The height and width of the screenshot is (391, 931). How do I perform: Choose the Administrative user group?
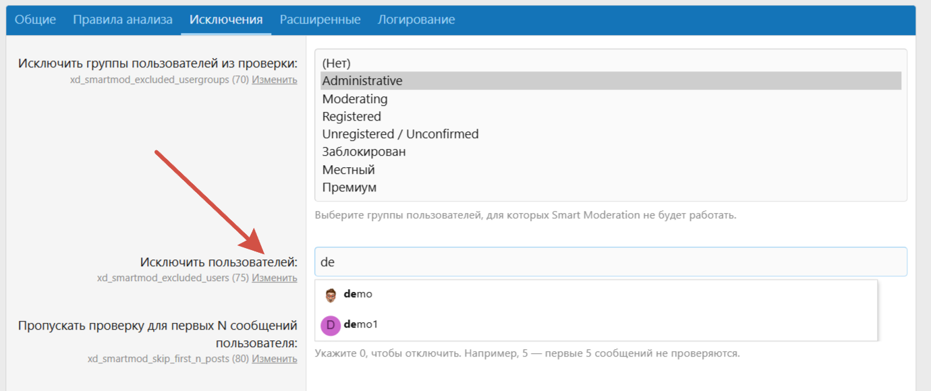[x=362, y=81]
